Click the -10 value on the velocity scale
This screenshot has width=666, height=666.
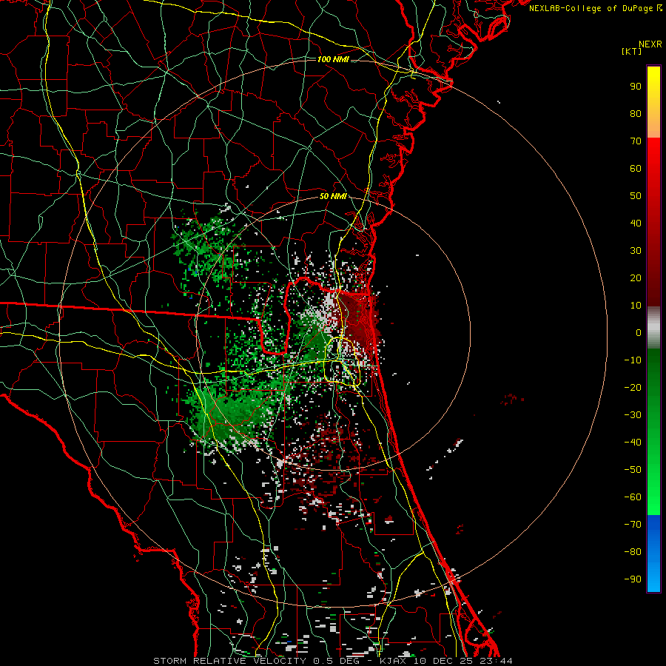pyautogui.click(x=633, y=360)
